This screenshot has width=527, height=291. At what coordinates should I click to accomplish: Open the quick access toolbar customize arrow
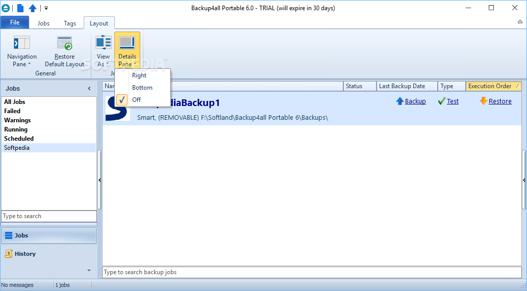[x=46, y=8]
